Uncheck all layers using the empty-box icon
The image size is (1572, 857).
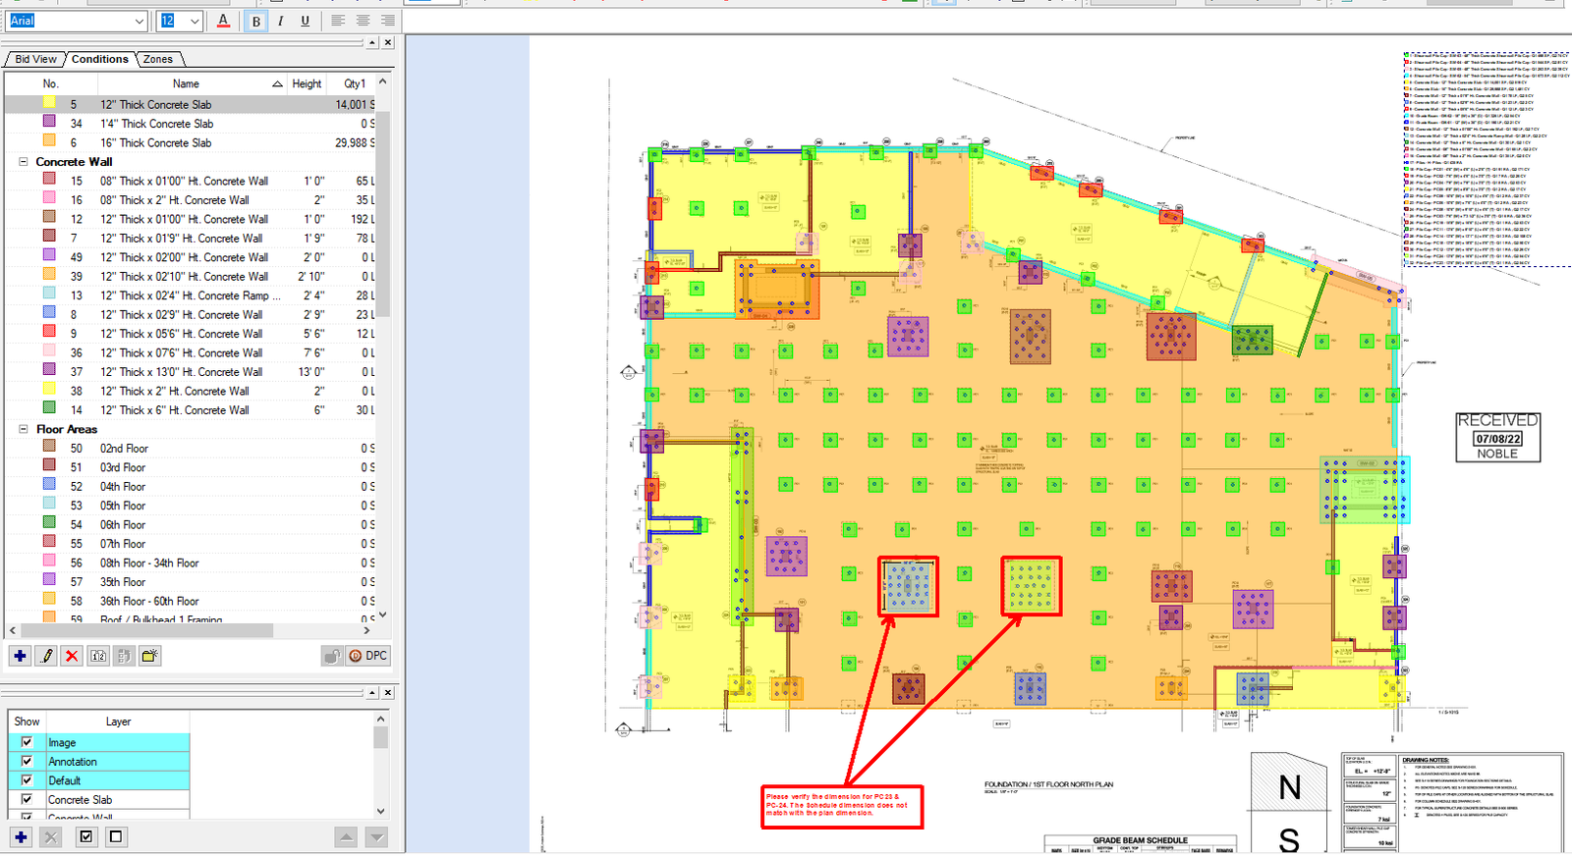click(x=116, y=836)
